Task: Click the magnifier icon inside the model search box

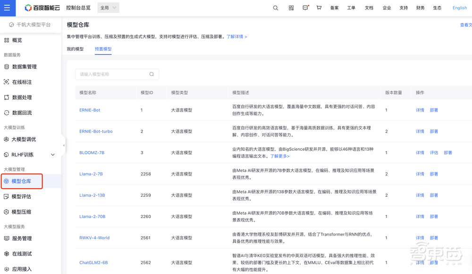Action: [x=152, y=74]
